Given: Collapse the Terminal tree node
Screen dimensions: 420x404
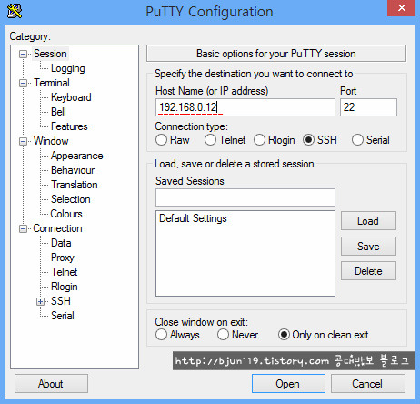Looking at the screenshot, I should point(23,83).
